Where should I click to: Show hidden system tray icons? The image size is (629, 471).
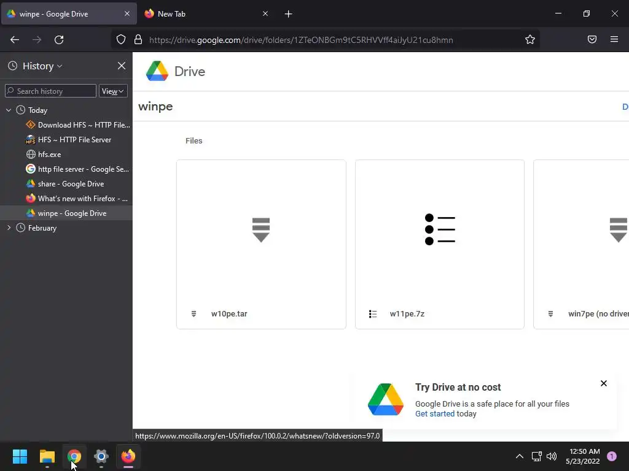520,456
